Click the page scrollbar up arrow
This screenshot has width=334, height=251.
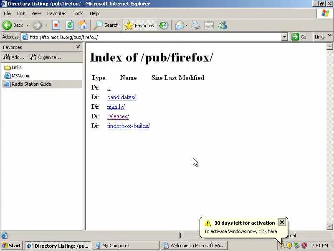[x=329, y=46]
